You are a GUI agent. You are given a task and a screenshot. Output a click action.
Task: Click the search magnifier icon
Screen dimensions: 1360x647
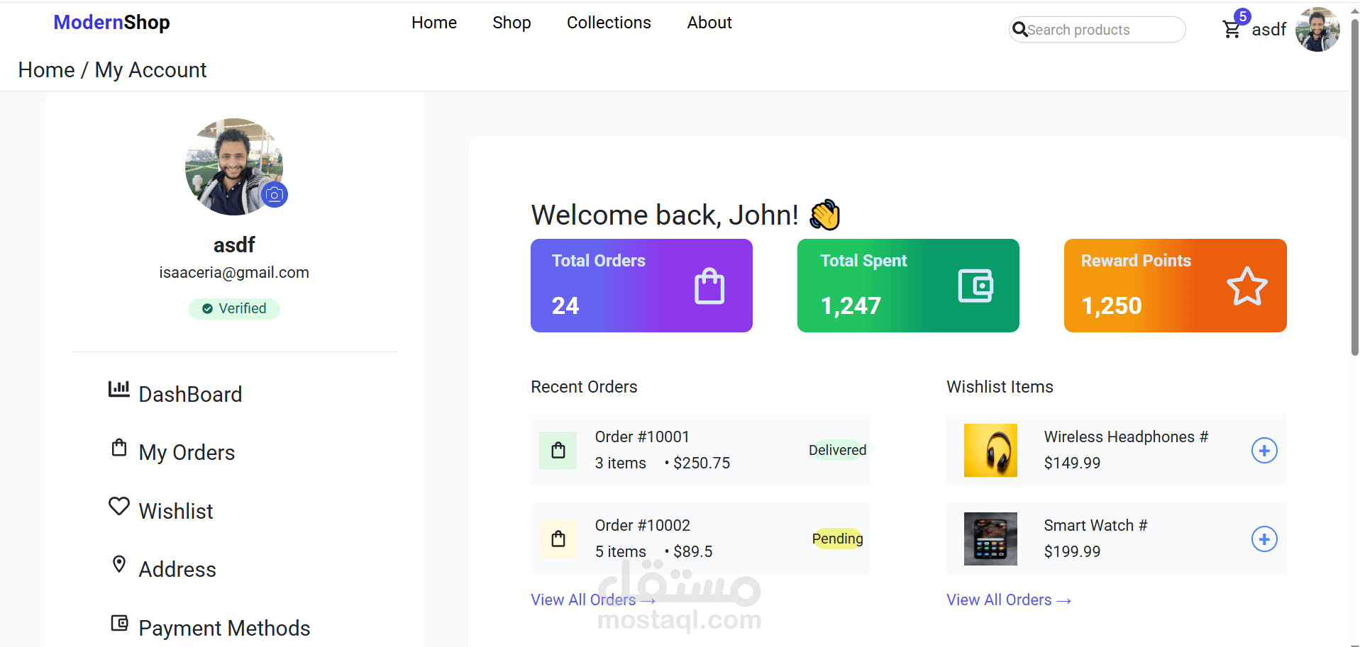(1019, 29)
